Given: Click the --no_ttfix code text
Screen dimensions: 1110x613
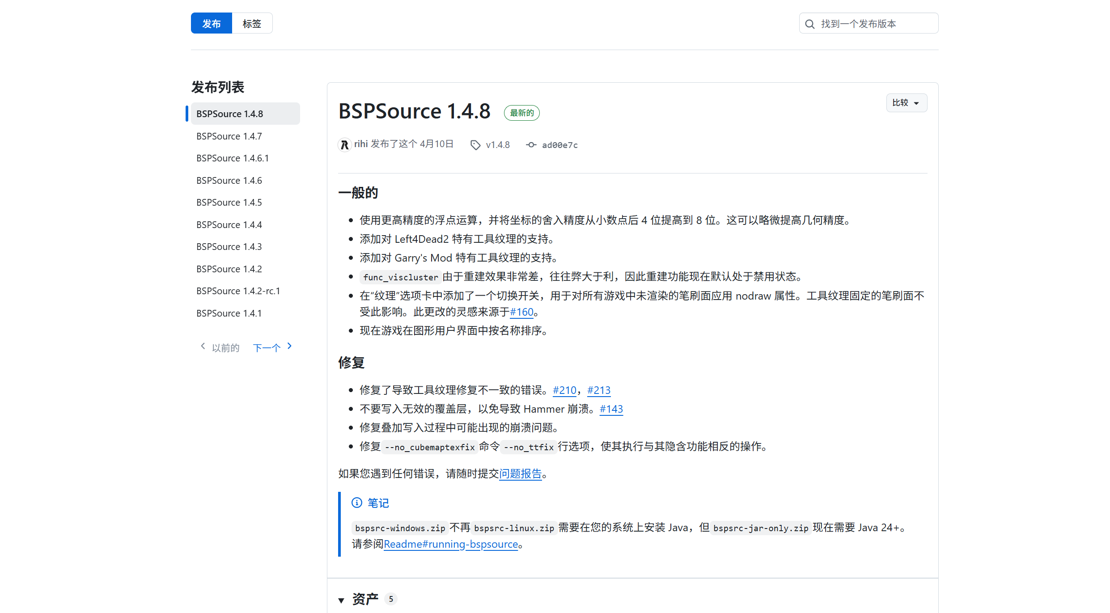Looking at the screenshot, I should point(529,447).
